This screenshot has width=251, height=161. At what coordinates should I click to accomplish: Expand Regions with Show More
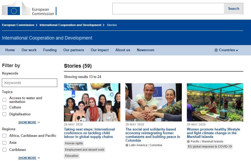pyautogui.click(x=29, y=158)
